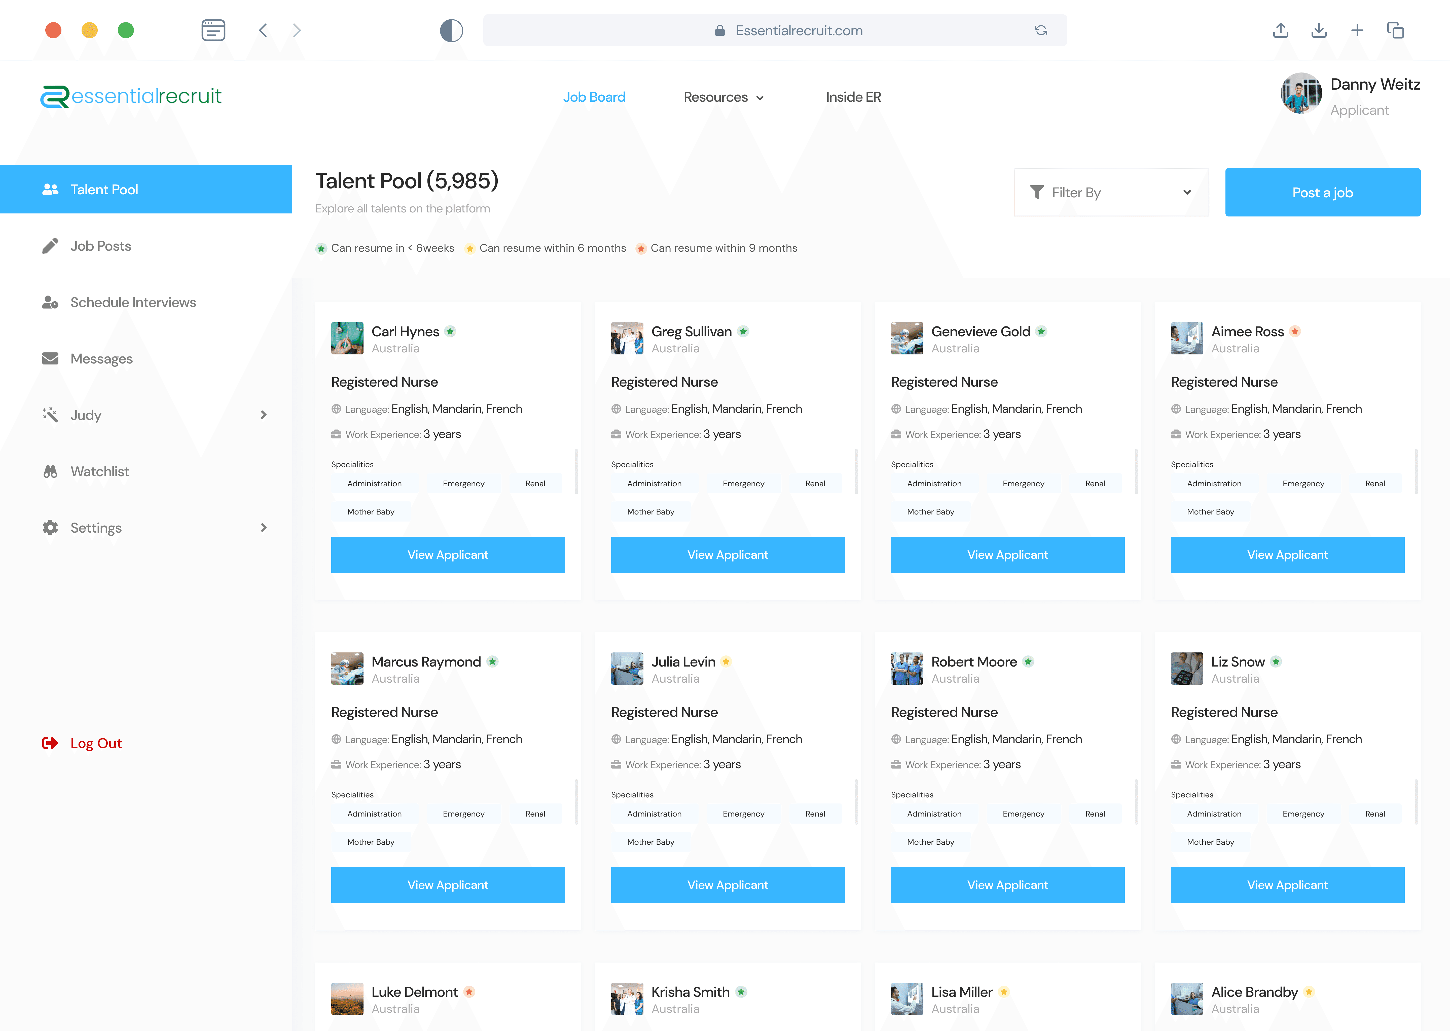Expand the Resources menu
The width and height of the screenshot is (1450, 1031).
click(x=724, y=97)
